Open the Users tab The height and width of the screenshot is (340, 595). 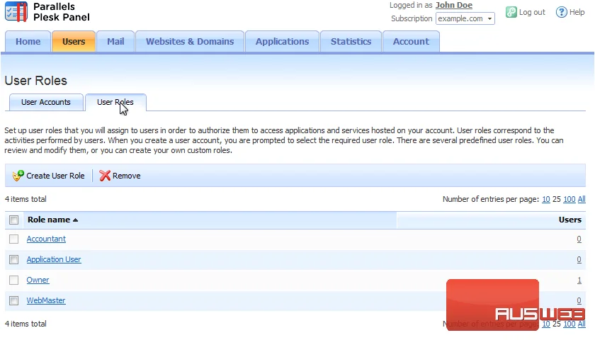[x=74, y=41]
